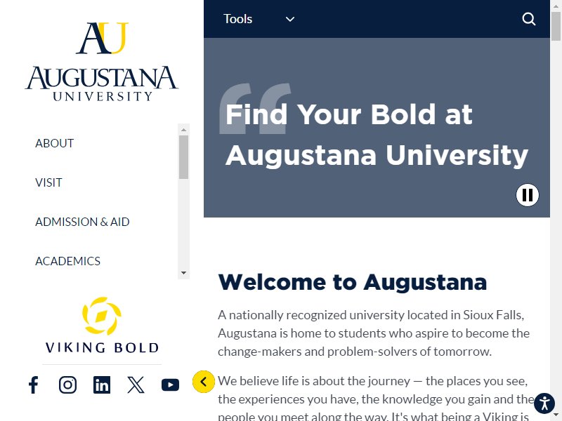Image resolution: width=562 pixels, height=421 pixels.
Task: Open the accessibility widget icon
Action: click(544, 403)
